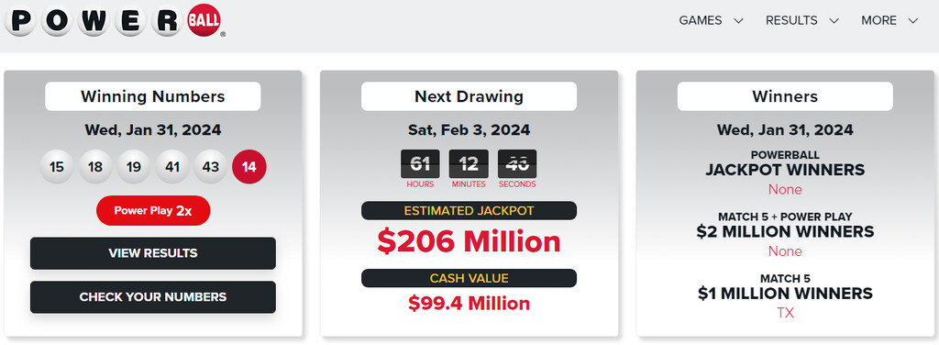
Task: Click the red Power Play 2x badge
Action: pos(153,211)
